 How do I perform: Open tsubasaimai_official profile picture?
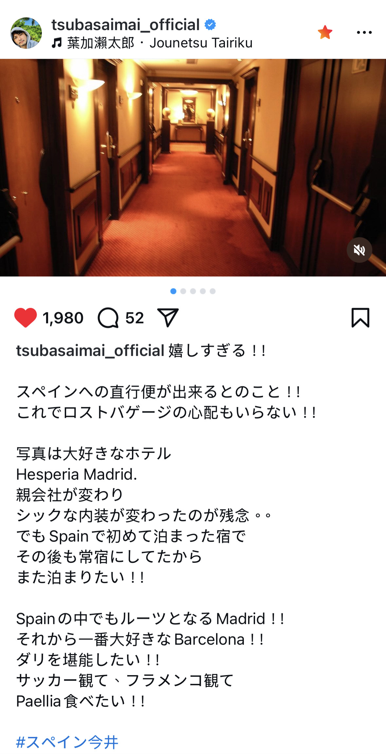(26, 33)
